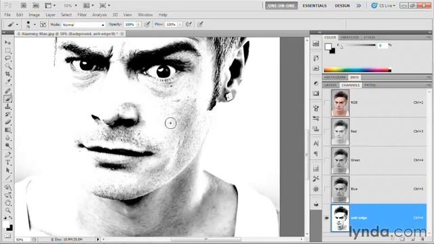Toggle tablet pressure for brush size

[200, 24]
